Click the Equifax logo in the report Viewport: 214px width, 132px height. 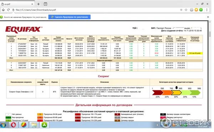(24, 29)
